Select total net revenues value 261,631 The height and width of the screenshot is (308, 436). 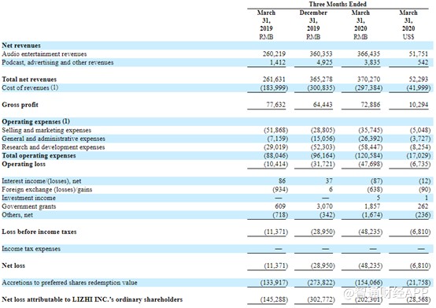pos(274,80)
